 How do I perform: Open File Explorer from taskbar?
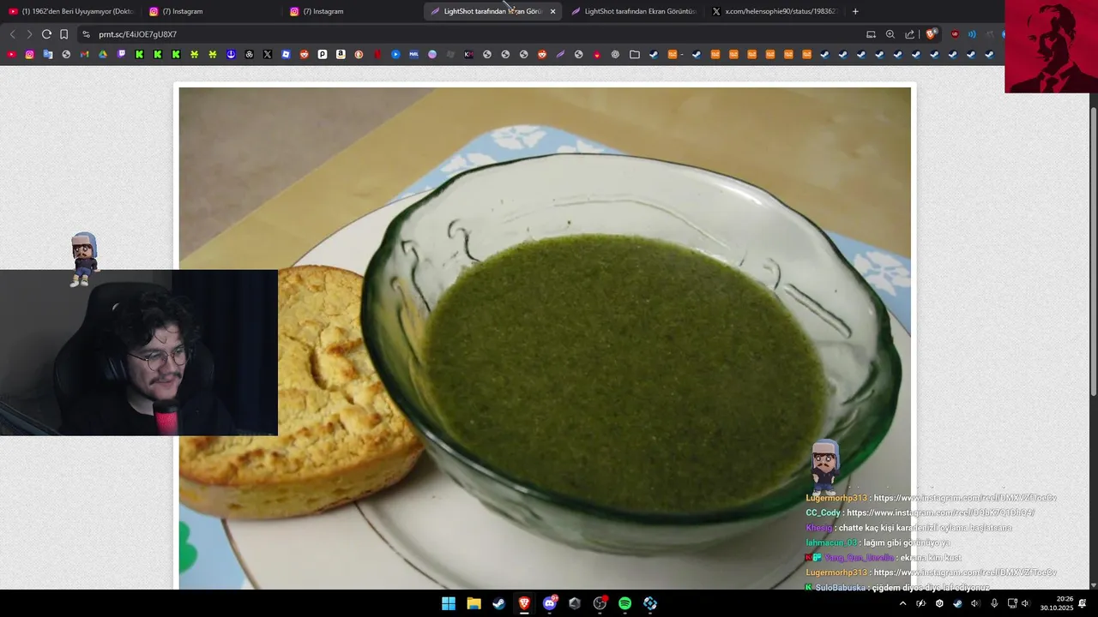coord(474,603)
